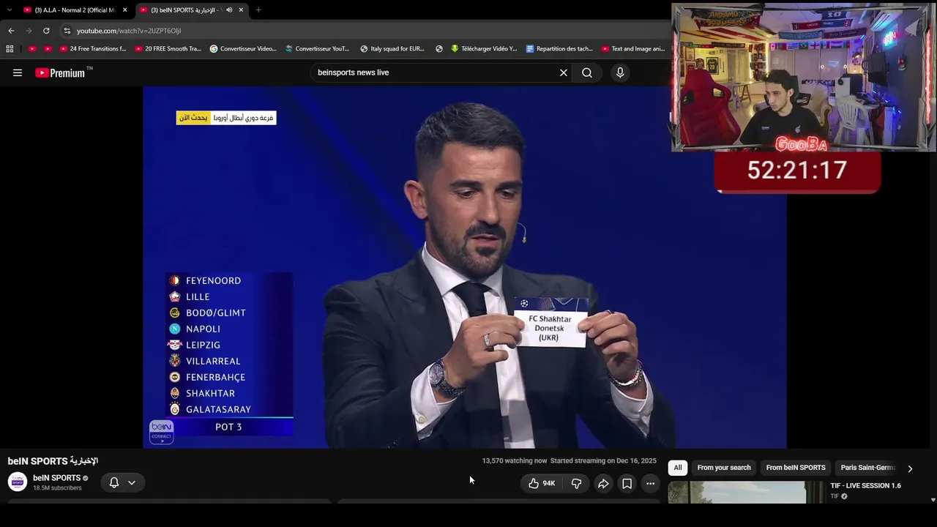
Task: Go back with the browser back arrow
Action: (x=11, y=31)
